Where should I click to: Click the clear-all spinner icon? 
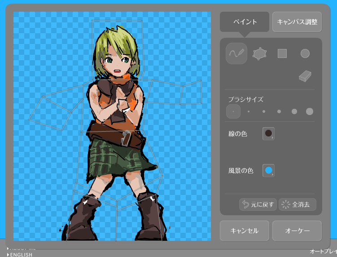pos(285,205)
